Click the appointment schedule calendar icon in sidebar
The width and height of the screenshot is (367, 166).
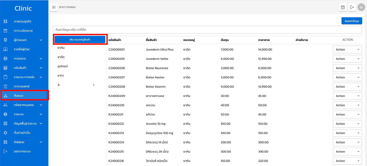(5, 31)
